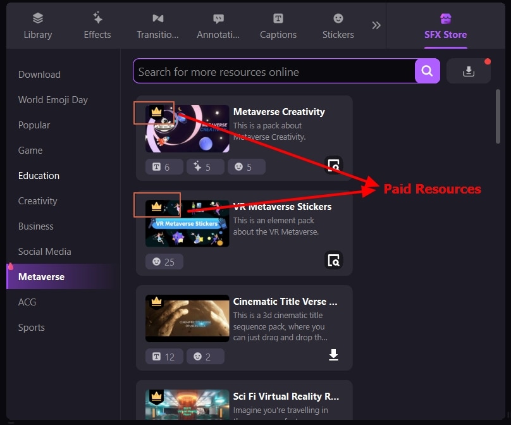
Task: Download the Cinematic Title Verse pack
Action: pos(333,355)
